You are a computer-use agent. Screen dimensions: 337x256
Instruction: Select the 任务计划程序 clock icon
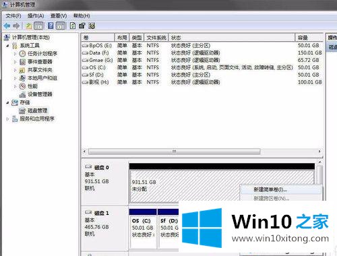pyautogui.click(x=22, y=54)
